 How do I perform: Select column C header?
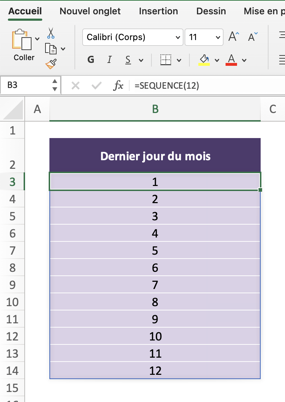click(273, 109)
